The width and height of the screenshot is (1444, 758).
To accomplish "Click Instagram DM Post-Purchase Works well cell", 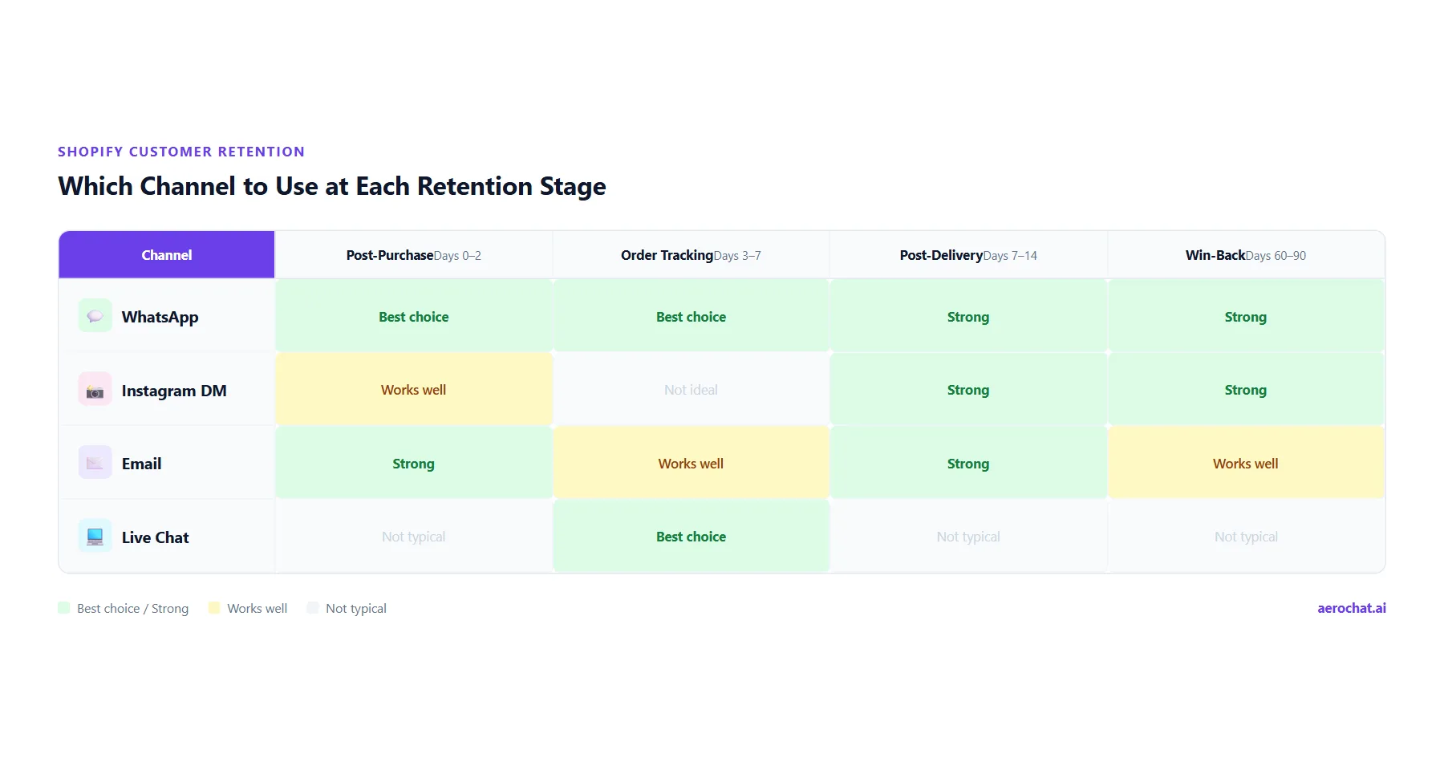I will pos(414,389).
